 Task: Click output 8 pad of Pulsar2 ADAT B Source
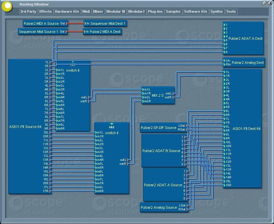coord(185,164)
